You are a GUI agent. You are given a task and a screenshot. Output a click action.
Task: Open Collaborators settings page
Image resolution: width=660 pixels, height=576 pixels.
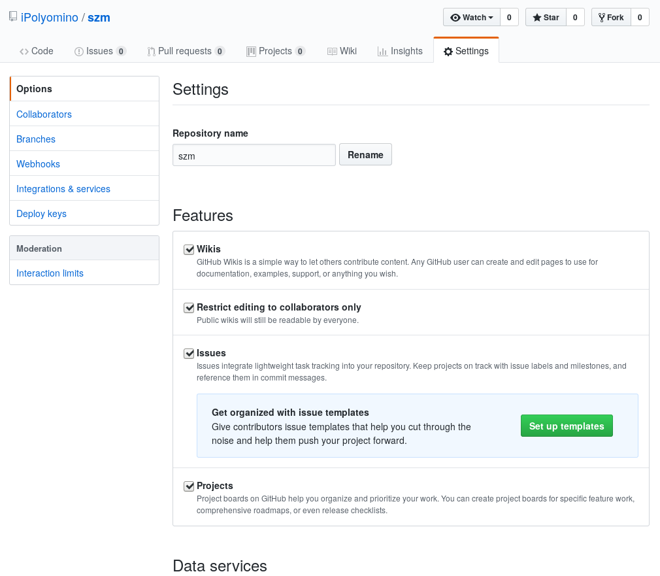(x=84, y=114)
